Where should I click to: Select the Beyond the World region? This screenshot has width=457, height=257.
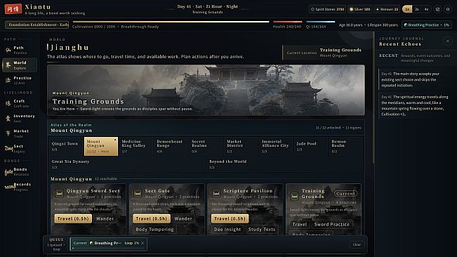point(285,164)
